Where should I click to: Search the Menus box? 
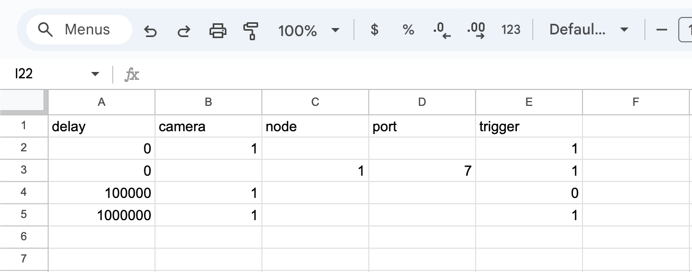[x=79, y=30]
